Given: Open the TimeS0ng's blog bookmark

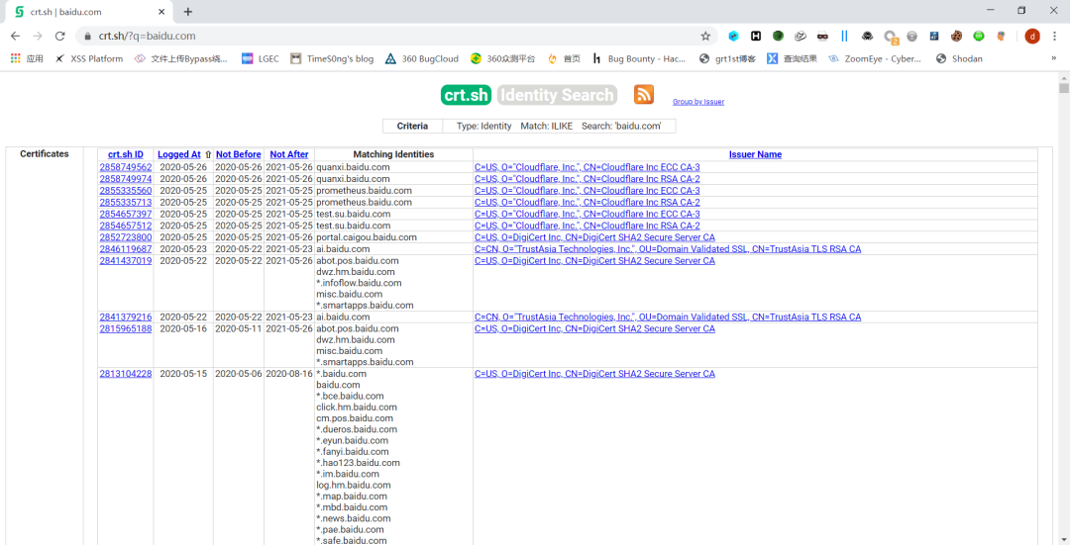Looking at the screenshot, I should (x=332, y=58).
